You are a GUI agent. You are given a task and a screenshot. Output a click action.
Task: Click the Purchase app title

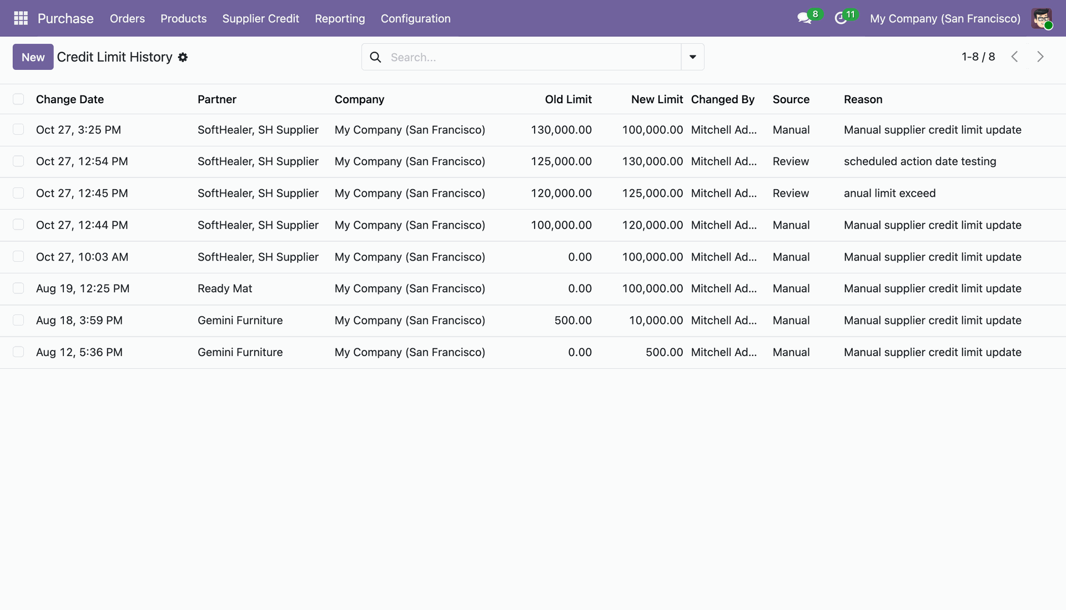[x=66, y=18]
